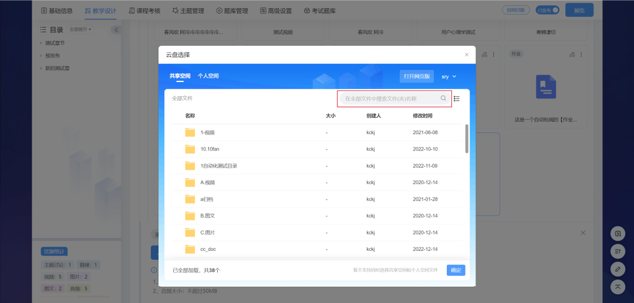The height and width of the screenshot is (303, 634).
Task: Expand the 预发布 tree node
Action: tap(41, 56)
